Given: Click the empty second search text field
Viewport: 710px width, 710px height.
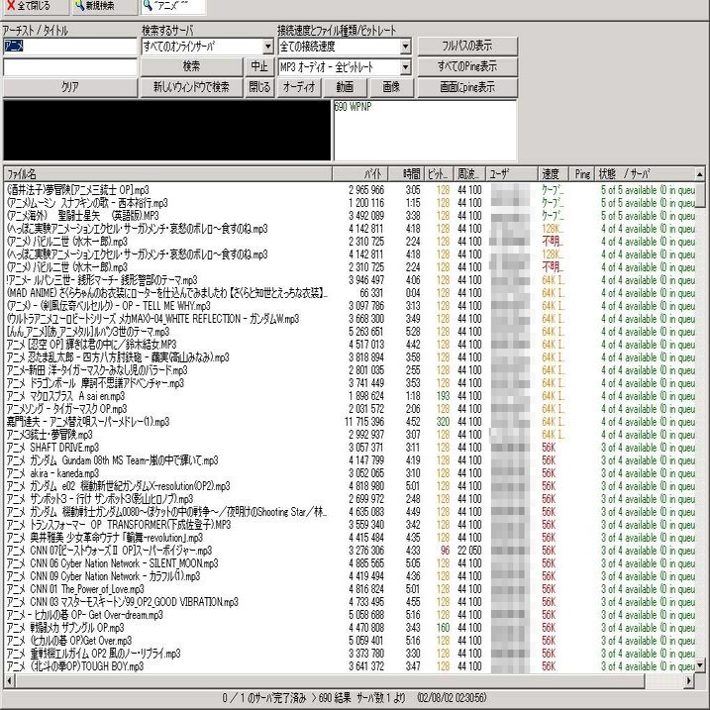Looking at the screenshot, I should coord(69,67).
